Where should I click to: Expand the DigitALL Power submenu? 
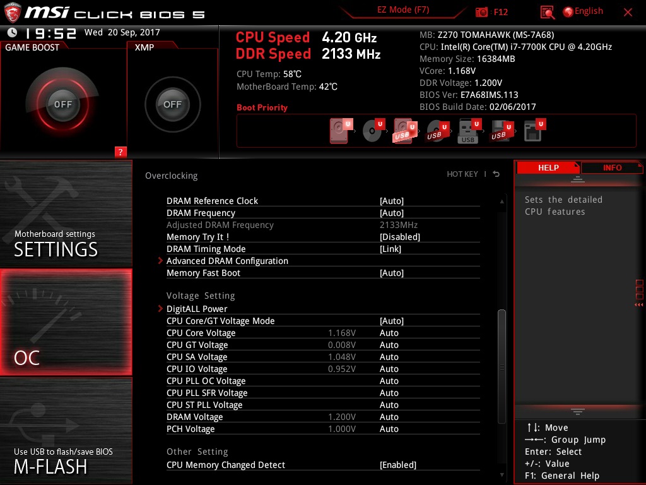point(197,309)
